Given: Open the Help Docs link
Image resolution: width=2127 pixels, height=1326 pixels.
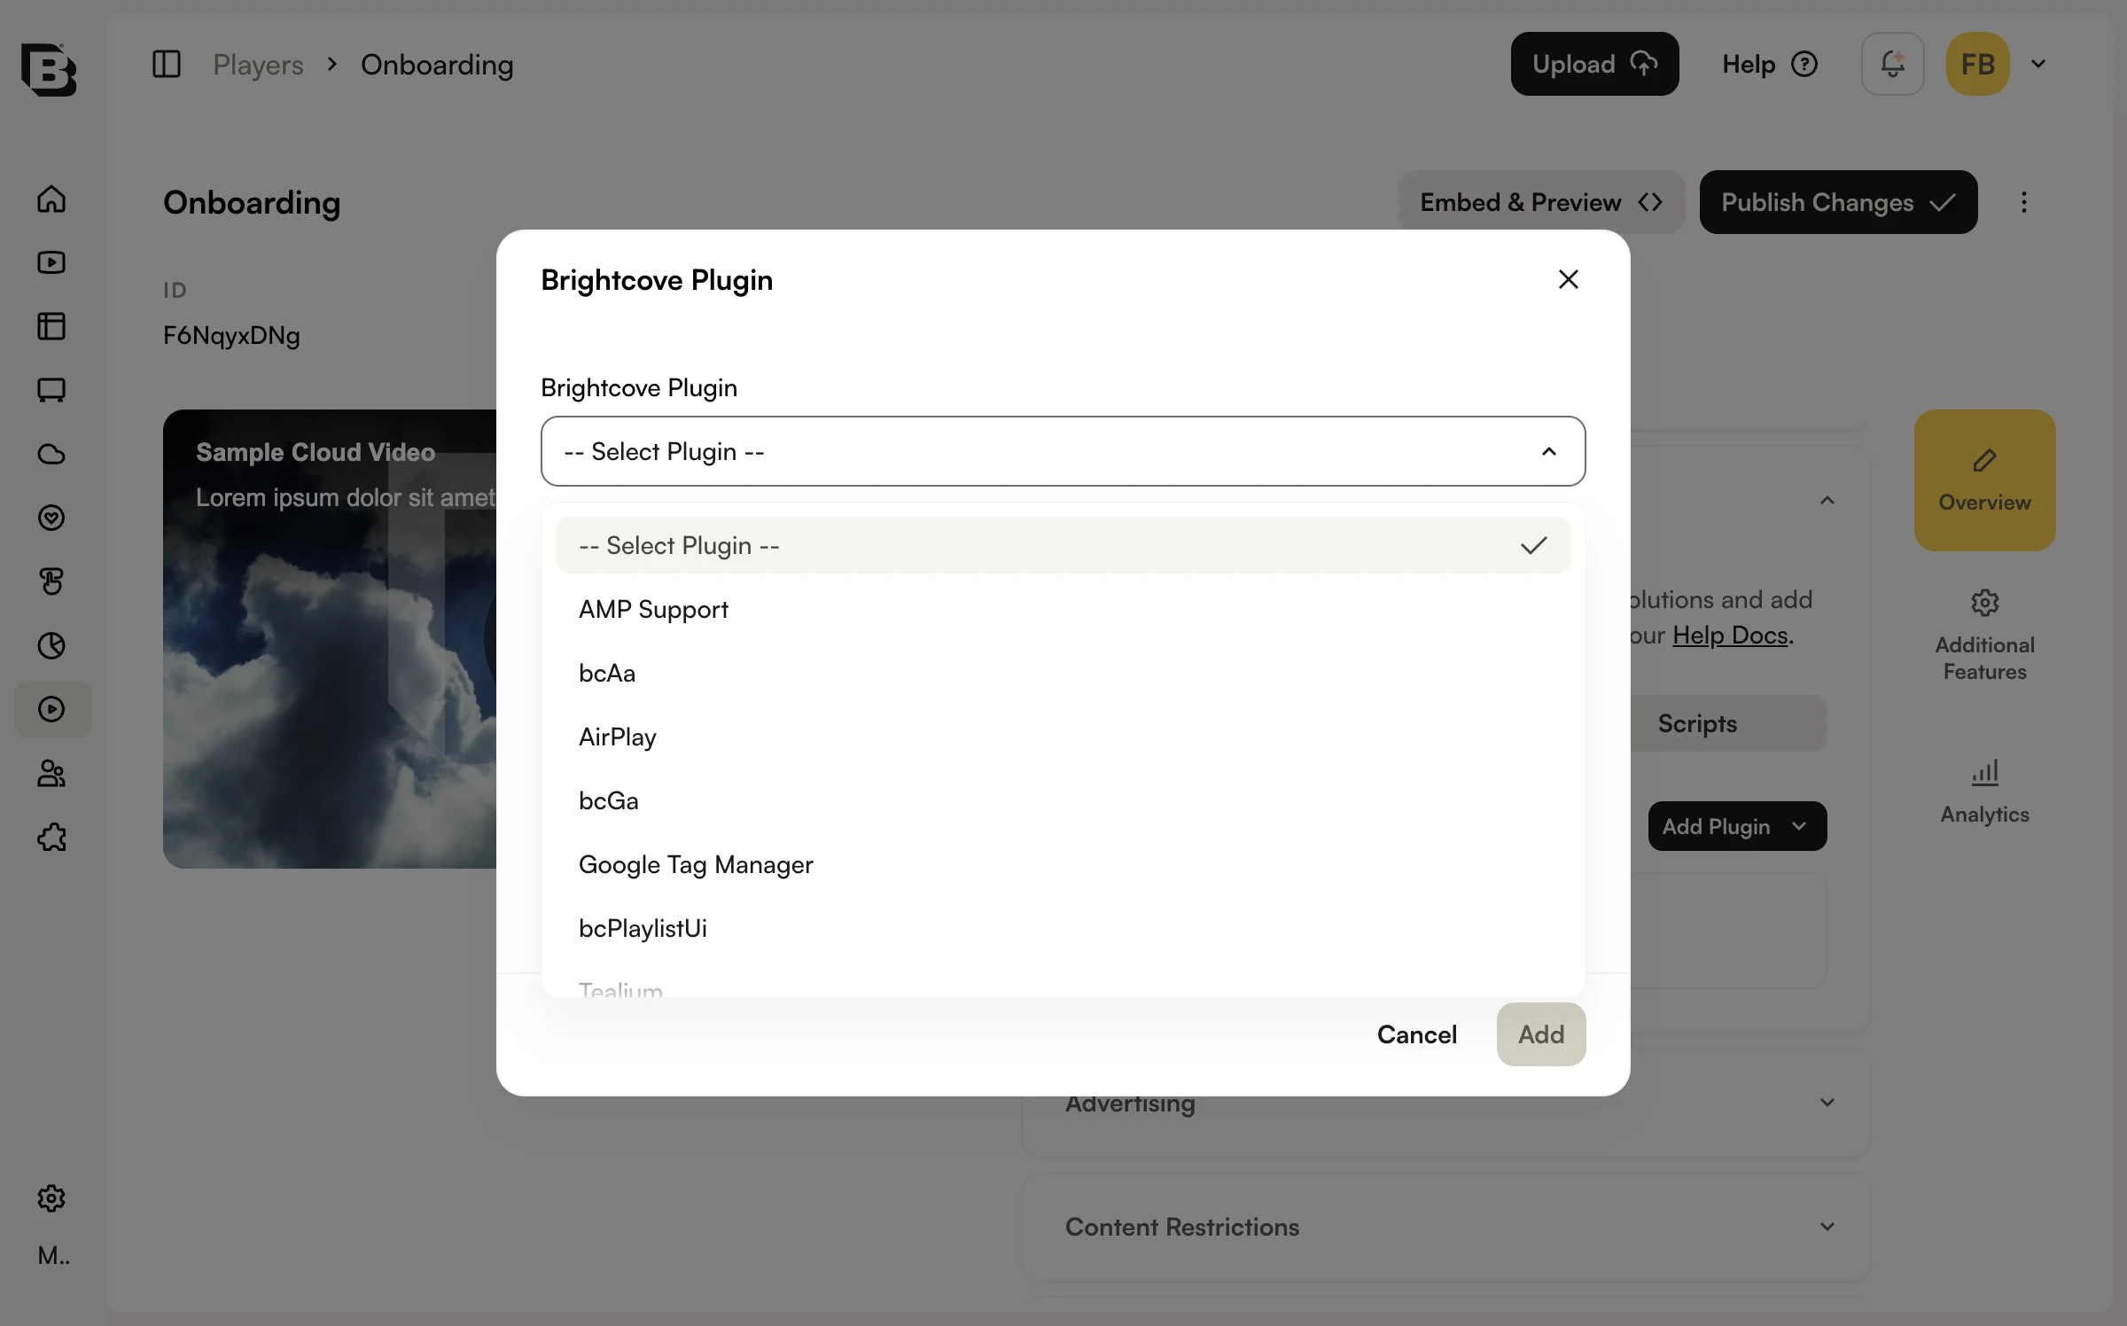Looking at the screenshot, I should click(x=1730, y=635).
